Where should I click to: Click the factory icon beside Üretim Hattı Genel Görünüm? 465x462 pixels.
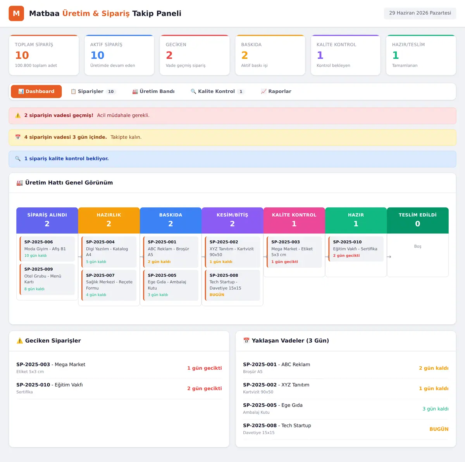pyautogui.click(x=20, y=183)
